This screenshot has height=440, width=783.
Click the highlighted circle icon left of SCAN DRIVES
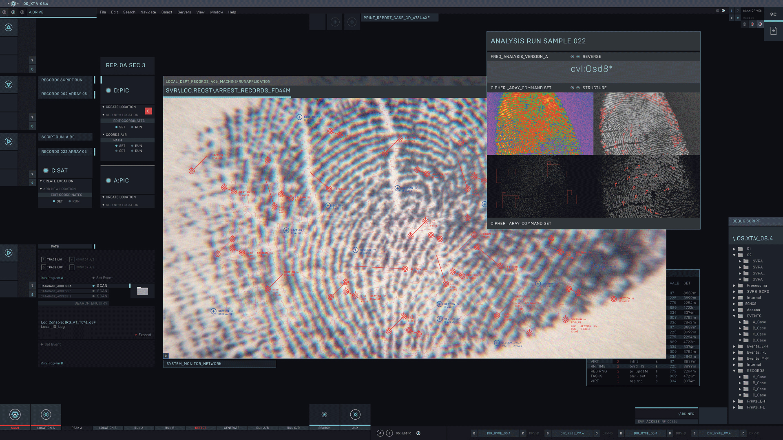click(723, 11)
